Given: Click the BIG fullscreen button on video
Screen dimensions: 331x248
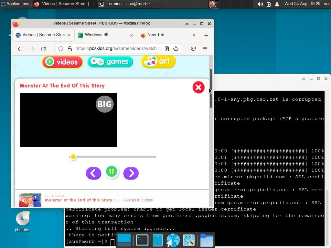Looking at the screenshot, I should coord(104,104).
